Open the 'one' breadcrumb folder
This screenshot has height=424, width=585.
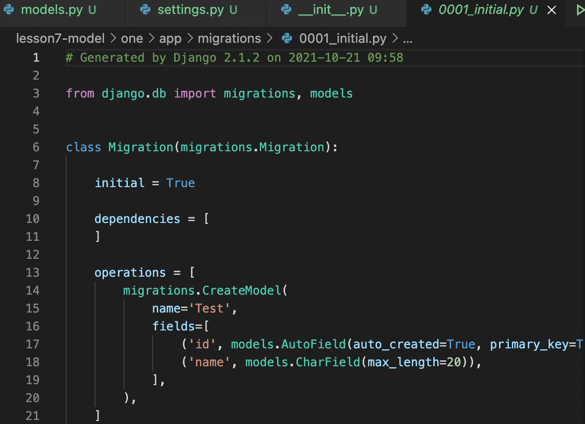pos(132,38)
